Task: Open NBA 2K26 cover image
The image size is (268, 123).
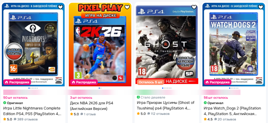Action: (x=100, y=44)
